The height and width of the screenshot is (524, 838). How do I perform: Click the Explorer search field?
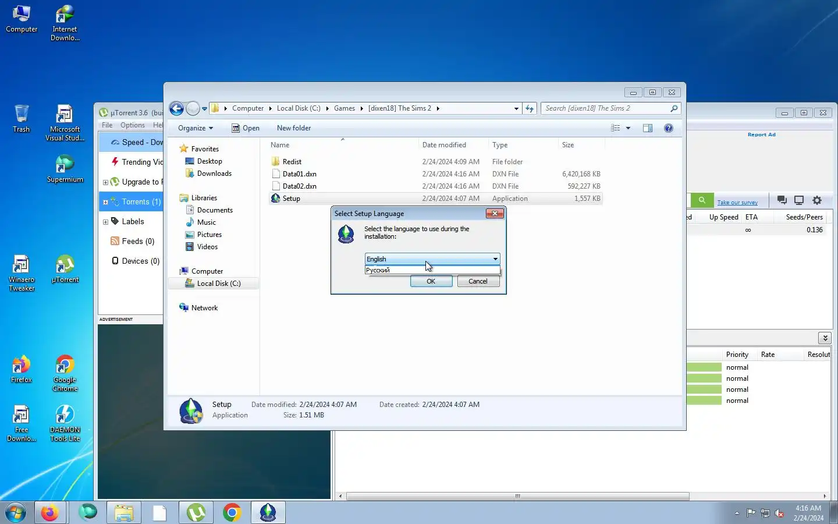610,108
